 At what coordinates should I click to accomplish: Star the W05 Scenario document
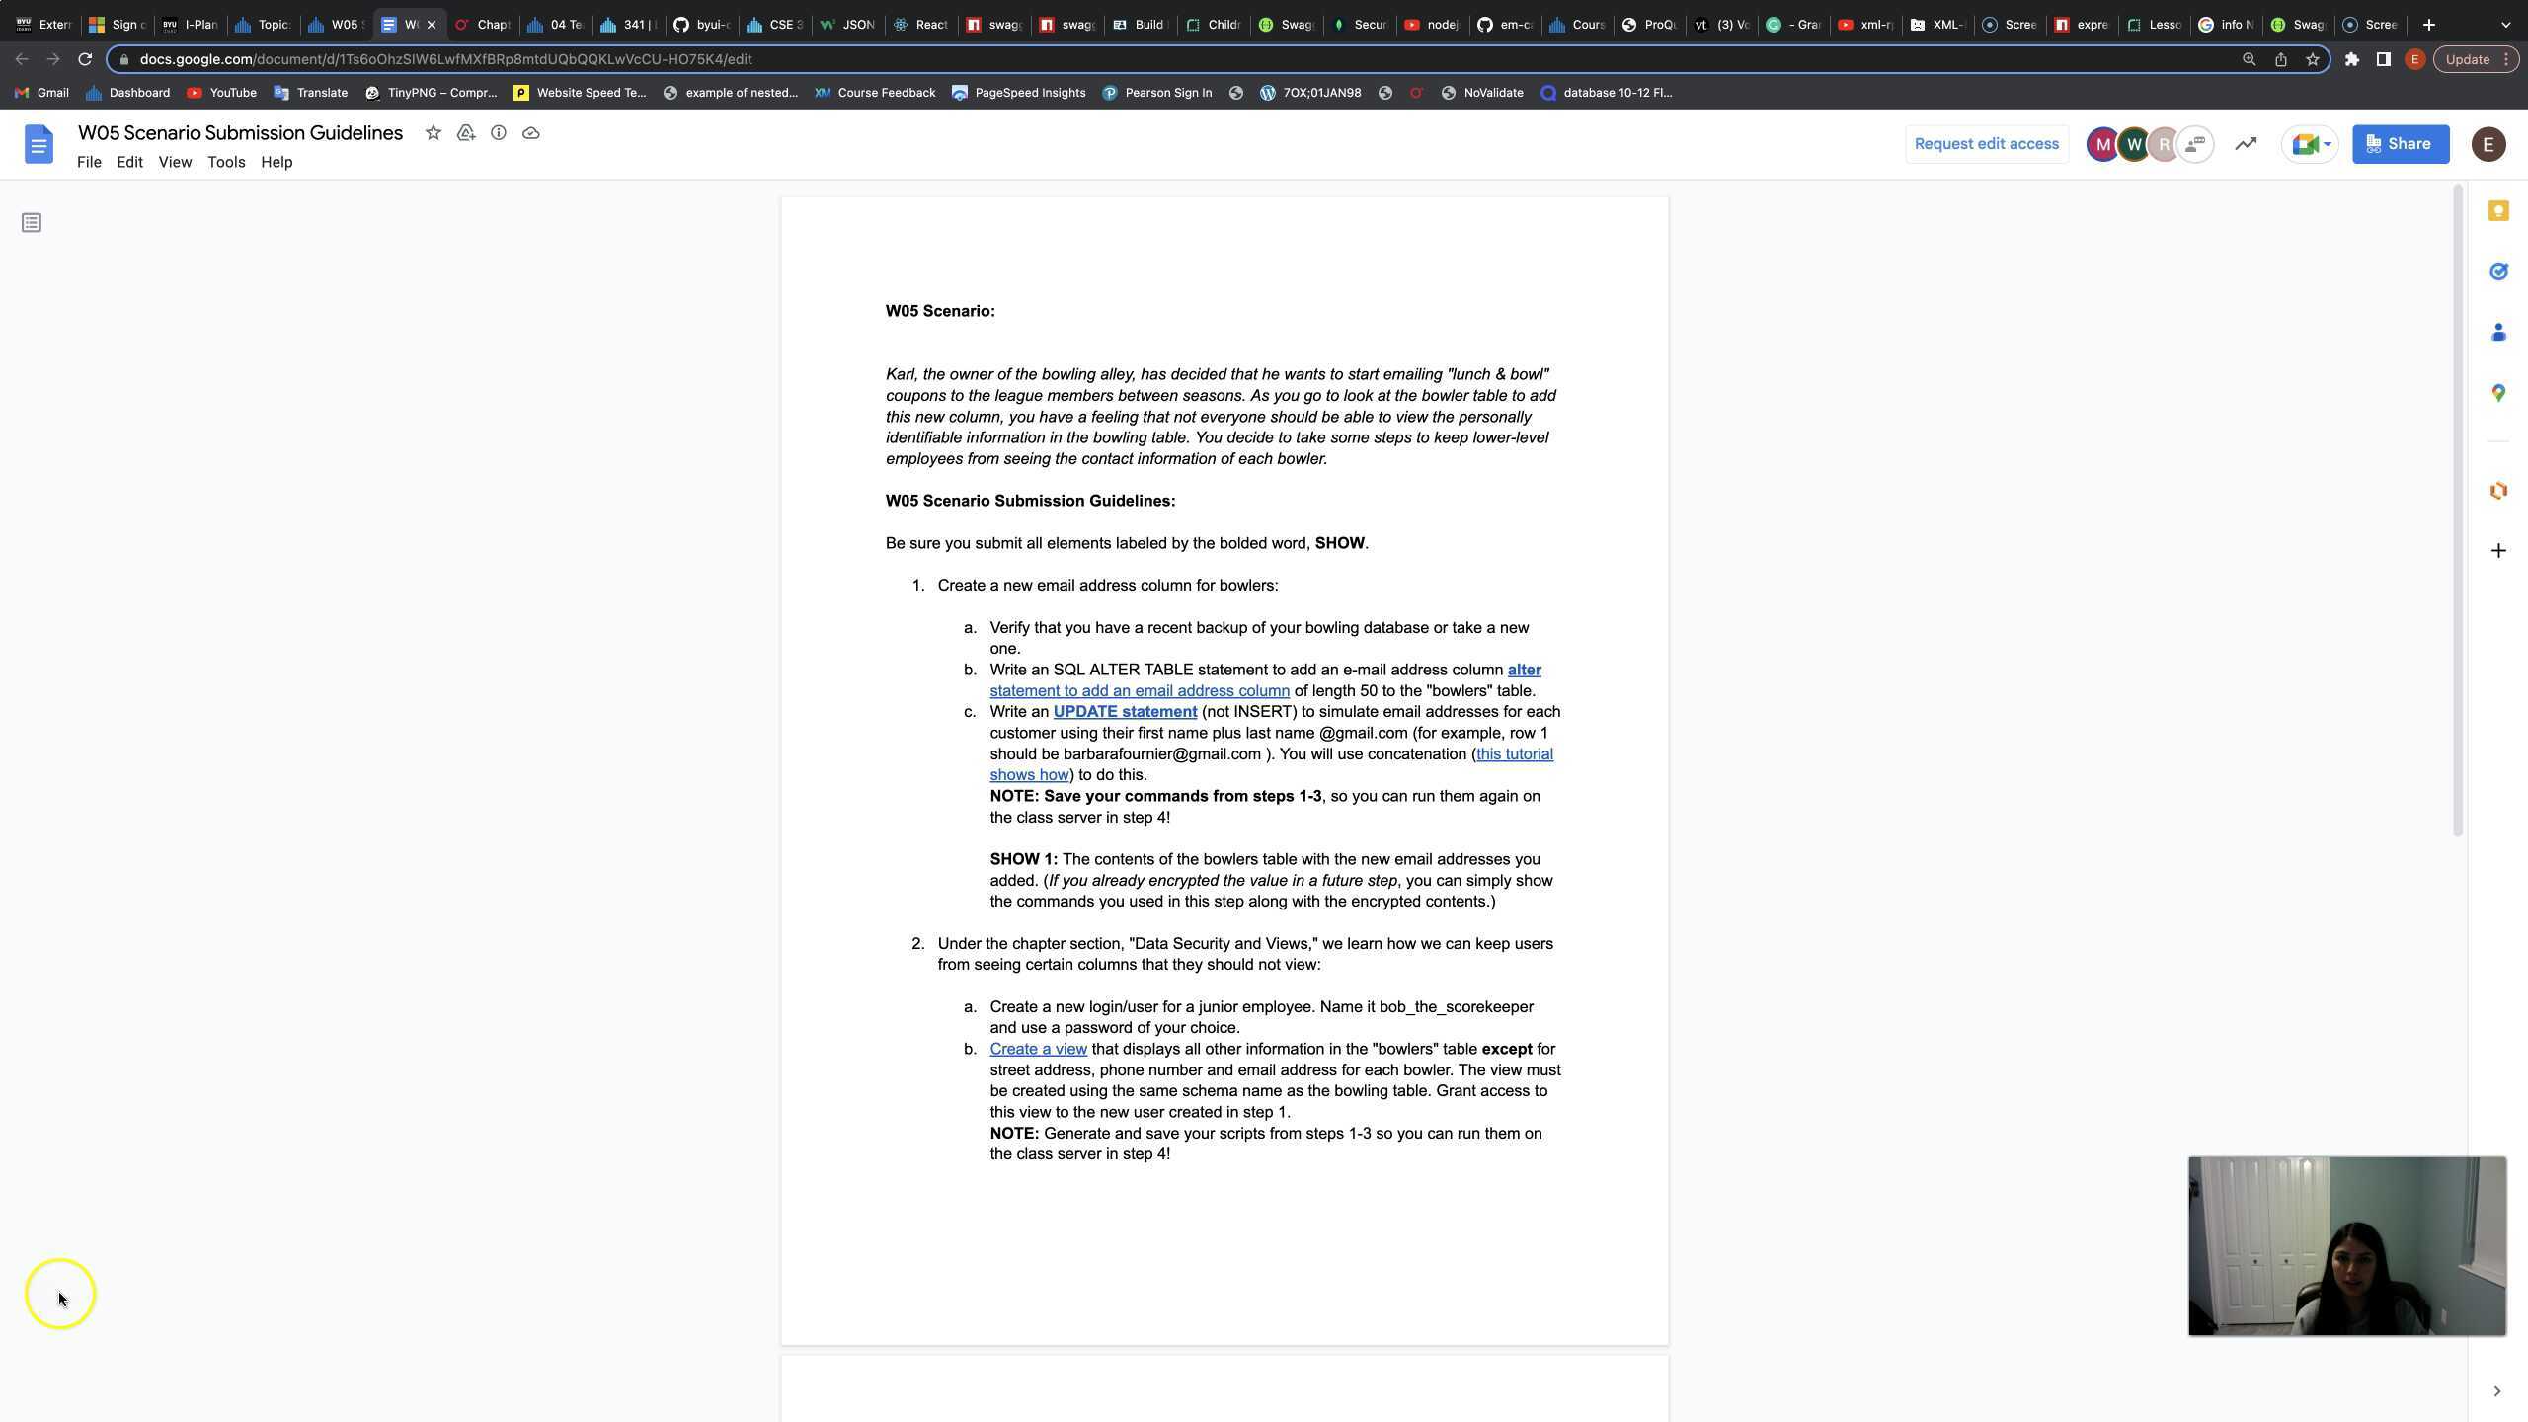[433, 133]
